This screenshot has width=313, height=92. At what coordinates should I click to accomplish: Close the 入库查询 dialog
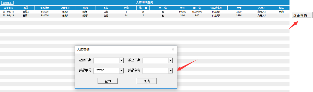(x=173, y=49)
